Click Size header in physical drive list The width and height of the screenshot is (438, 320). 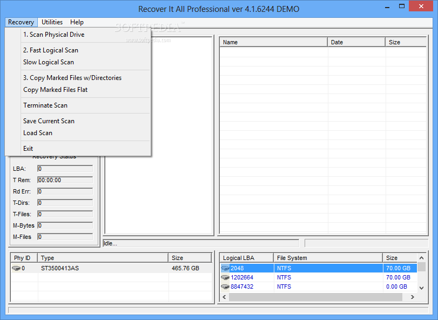coord(190,258)
